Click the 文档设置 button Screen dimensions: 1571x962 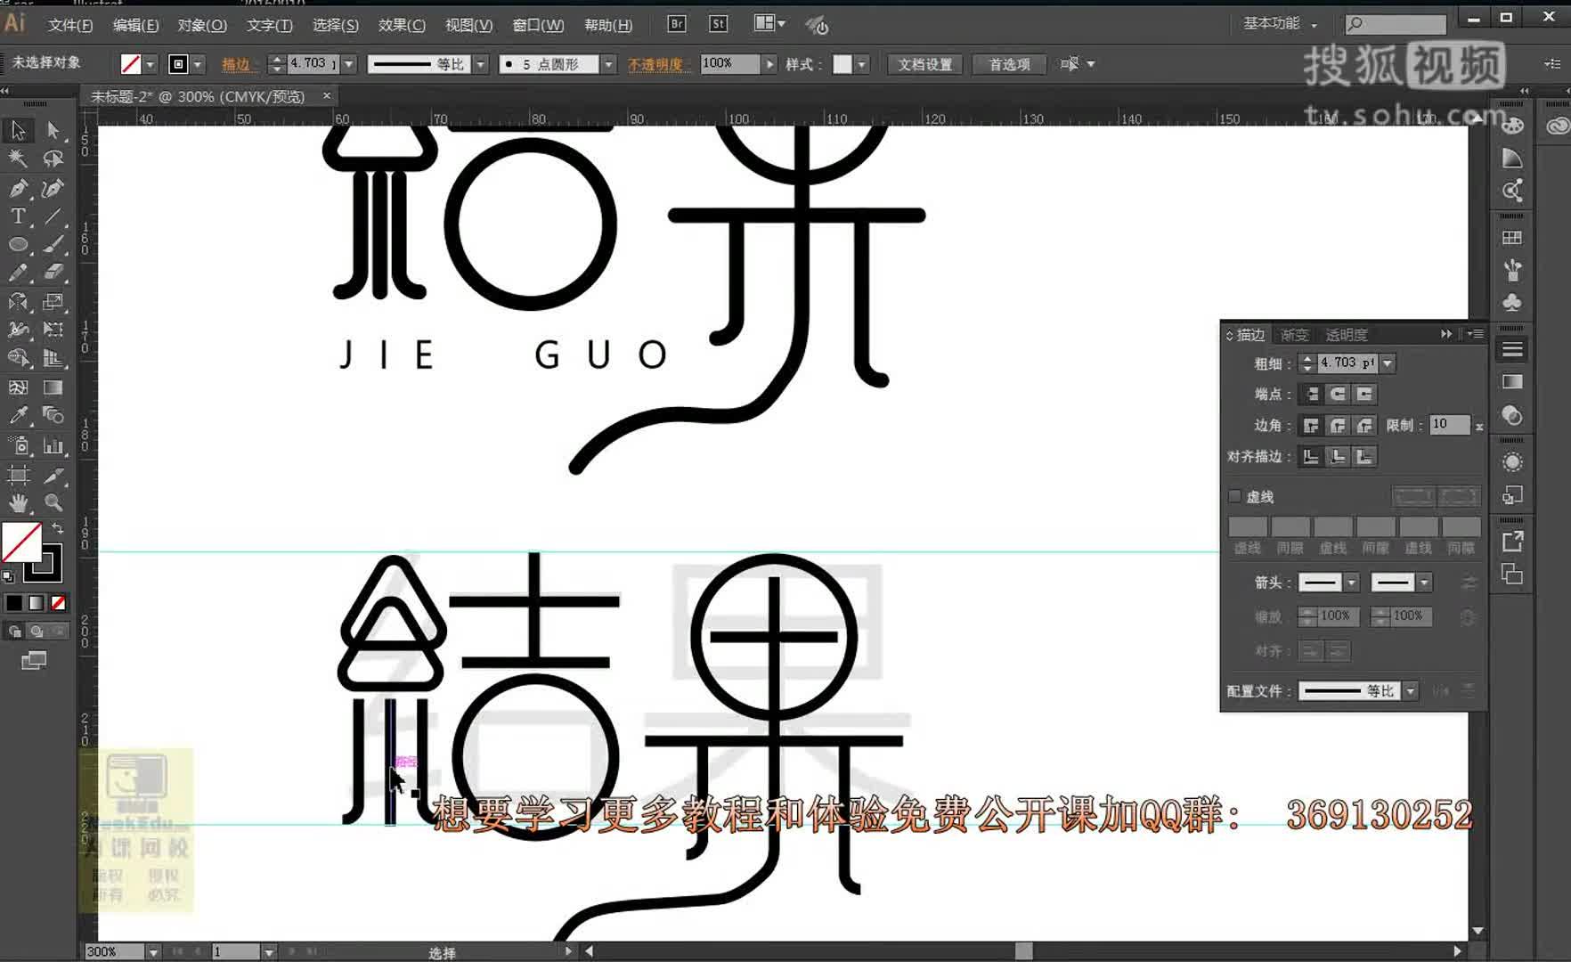924,63
